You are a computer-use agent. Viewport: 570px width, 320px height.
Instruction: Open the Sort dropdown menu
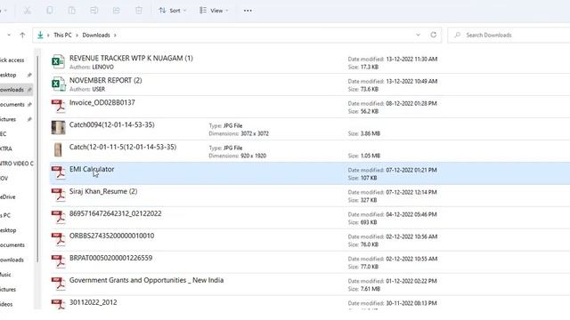click(172, 11)
